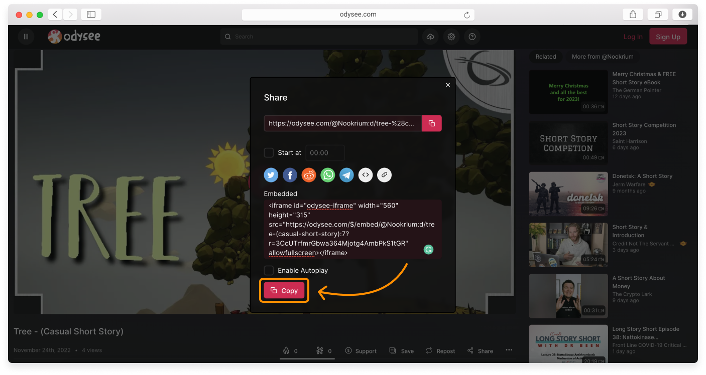Copy the share URL with the pink copy icon
This screenshot has height=375, width=706.
point(431,123)
